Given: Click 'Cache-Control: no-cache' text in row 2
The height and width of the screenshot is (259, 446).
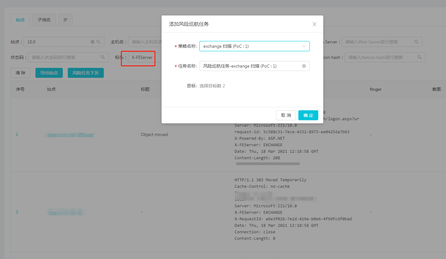Looking at the screenshot, I should coord(262,186).
